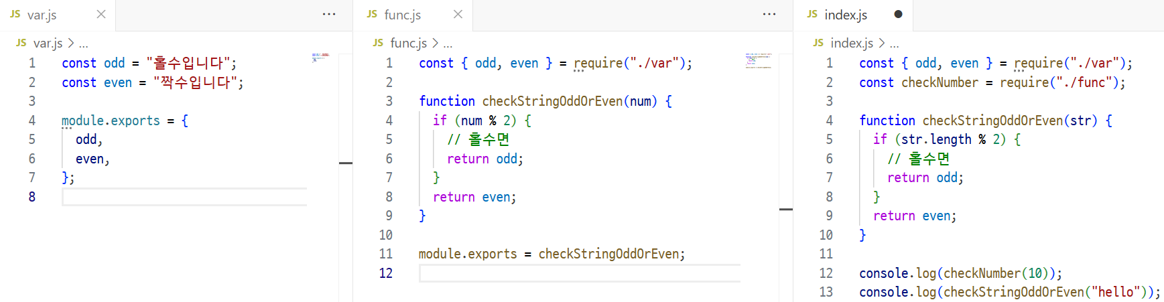The width and height of the screenshot is (1164, 302).
Task: Expand breadcrumb ellipsis in var.js editor
Action: pos(84,44)
